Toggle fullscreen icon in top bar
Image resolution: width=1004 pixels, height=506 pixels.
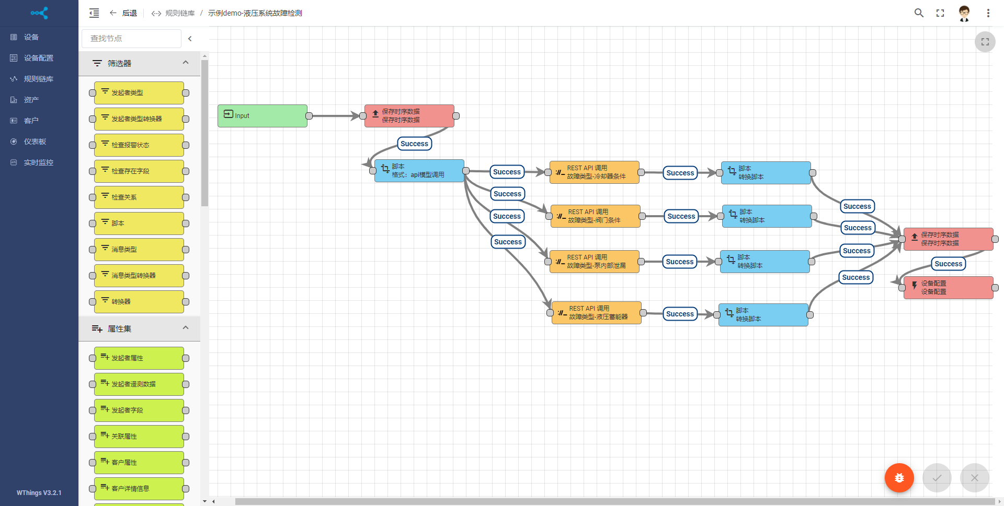pyautogui.click(x=940, y=13)
